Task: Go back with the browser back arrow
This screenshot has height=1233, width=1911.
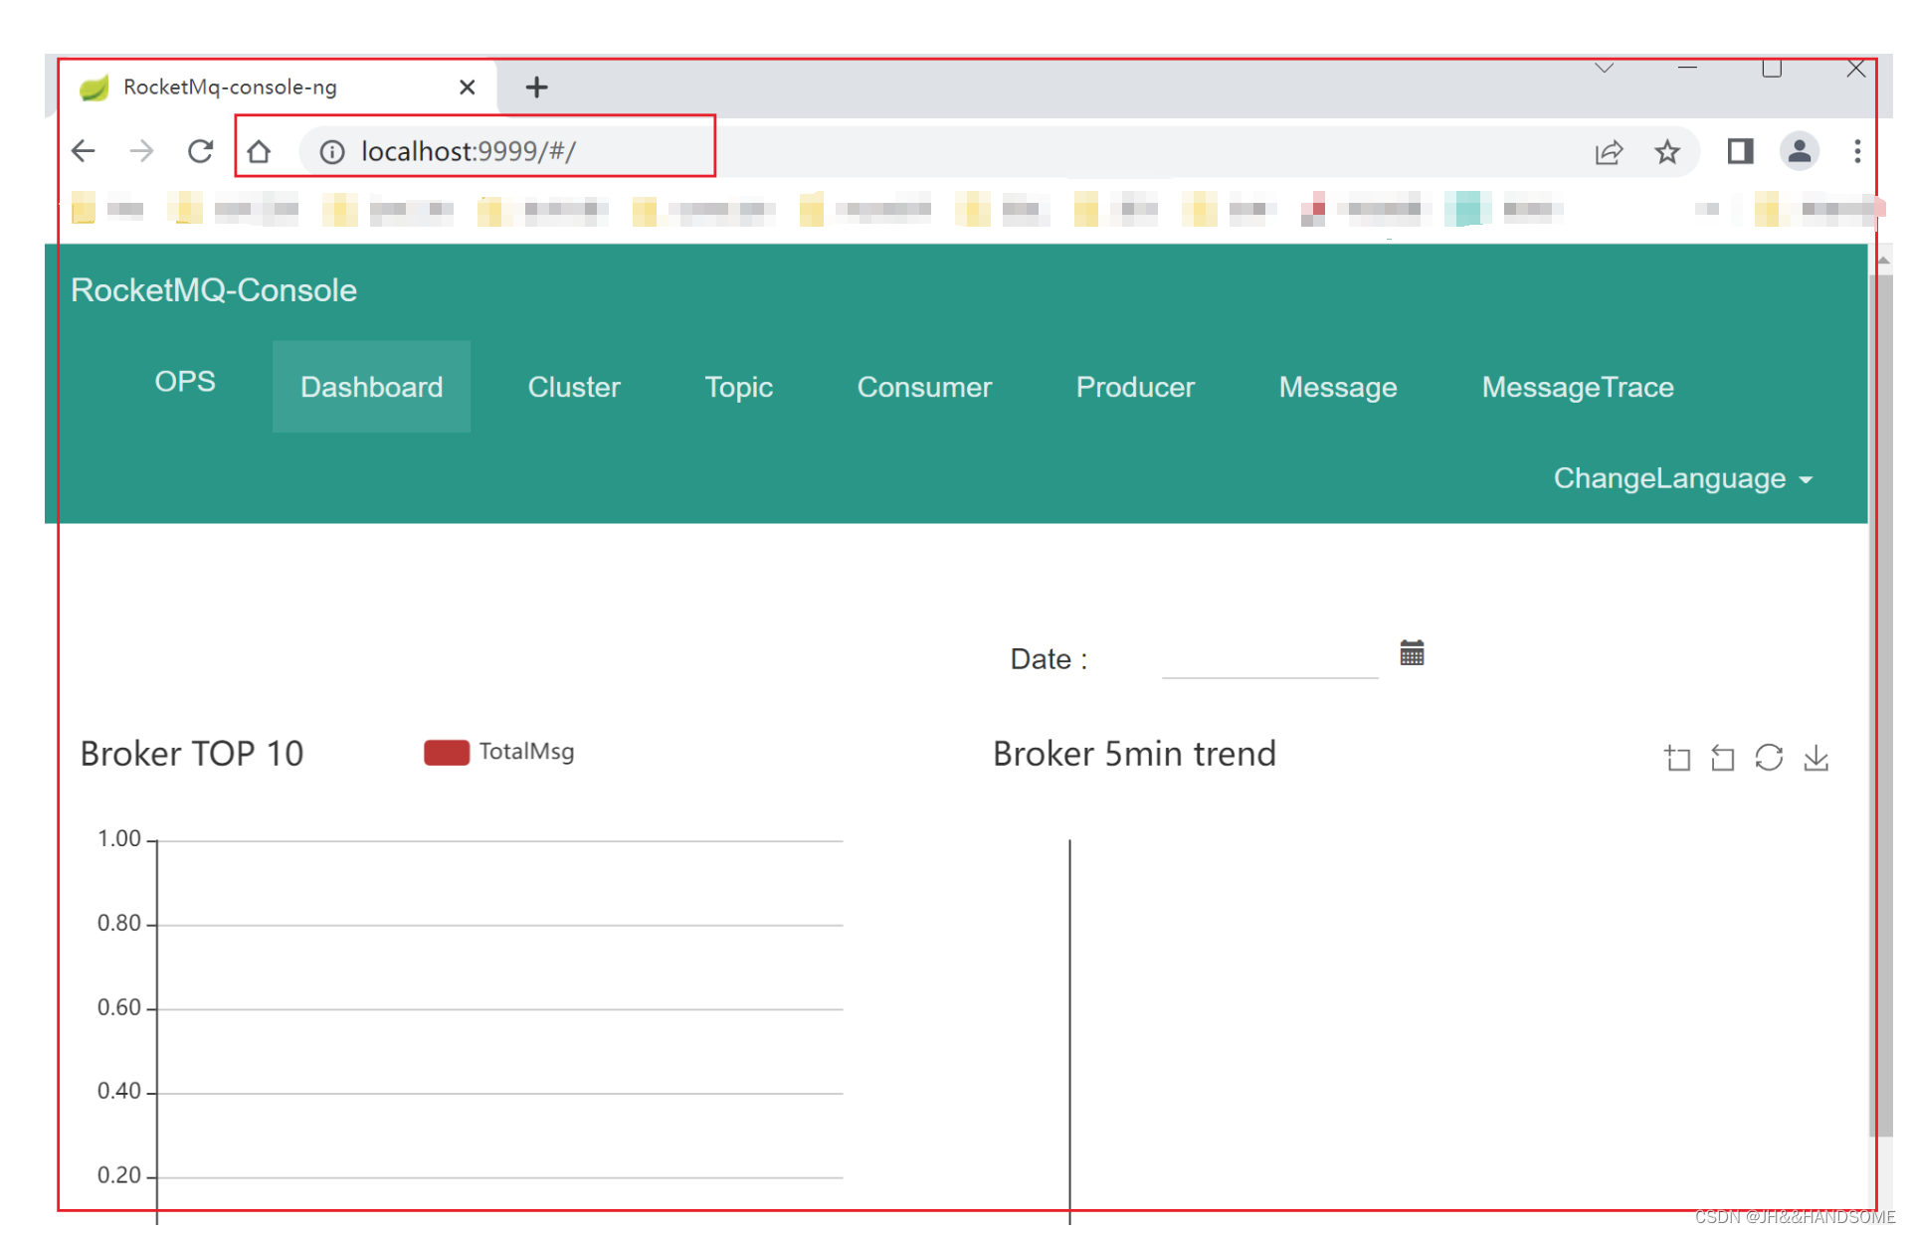Action: pos(84,151)
